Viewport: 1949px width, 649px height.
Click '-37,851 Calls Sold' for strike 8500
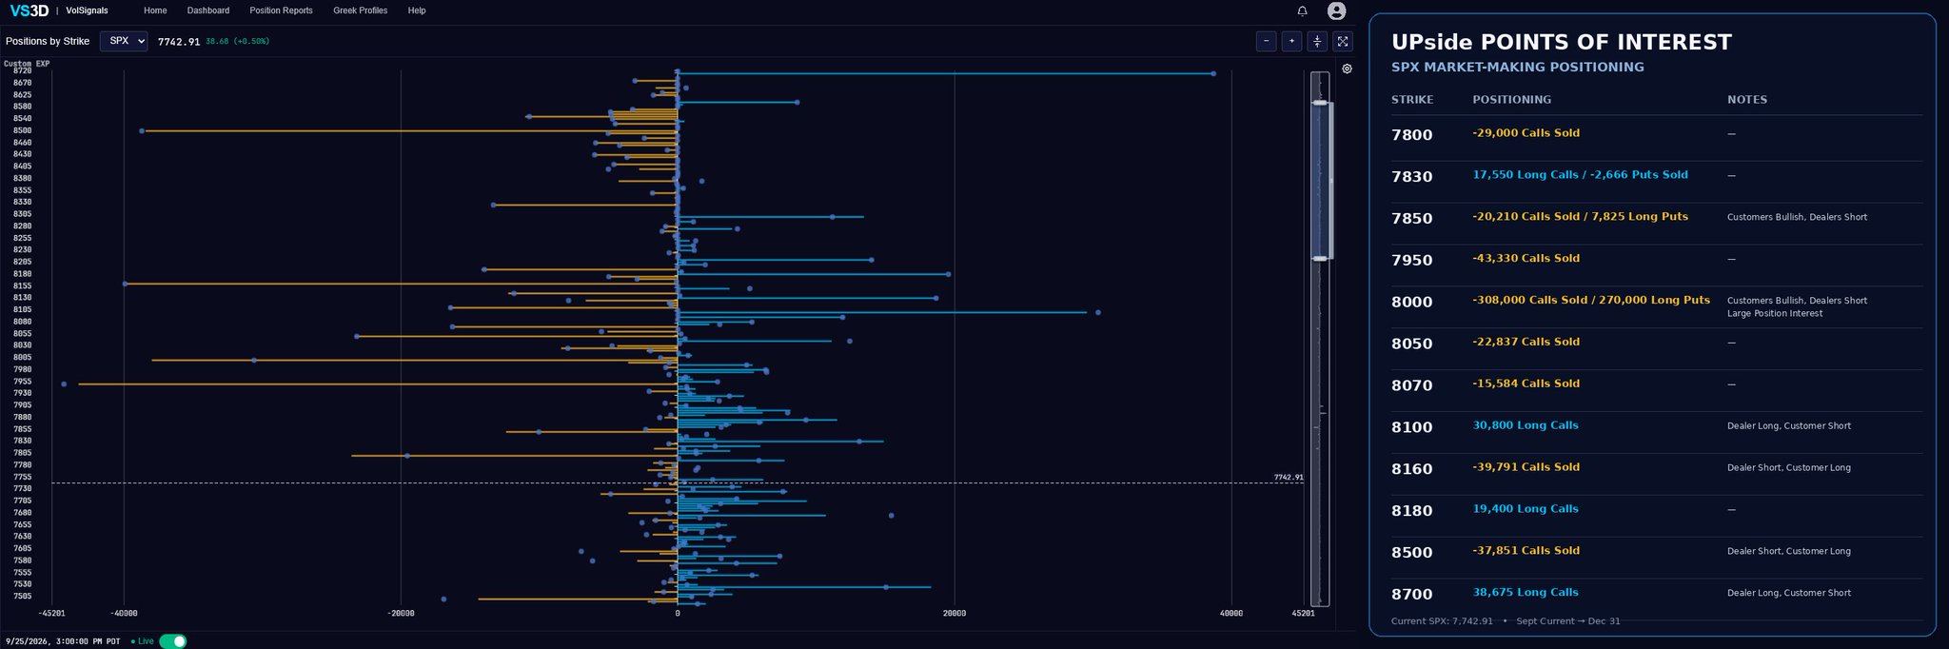1526,551
